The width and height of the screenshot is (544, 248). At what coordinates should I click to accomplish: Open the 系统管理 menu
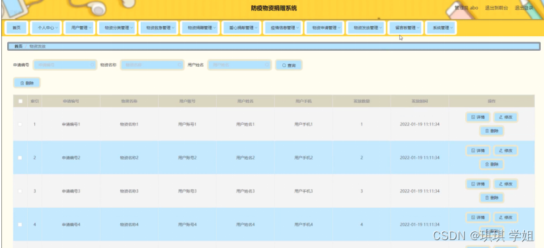click(x=440, y=28)
